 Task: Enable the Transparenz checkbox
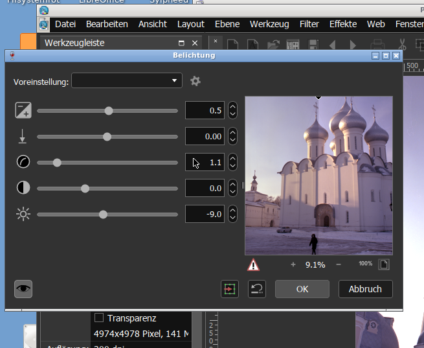click(x=99, y=318)
